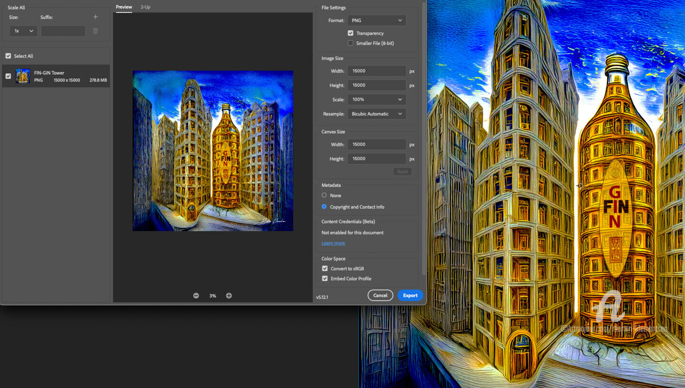
Task: Open the Learn more link
Action: pos(333,243)
